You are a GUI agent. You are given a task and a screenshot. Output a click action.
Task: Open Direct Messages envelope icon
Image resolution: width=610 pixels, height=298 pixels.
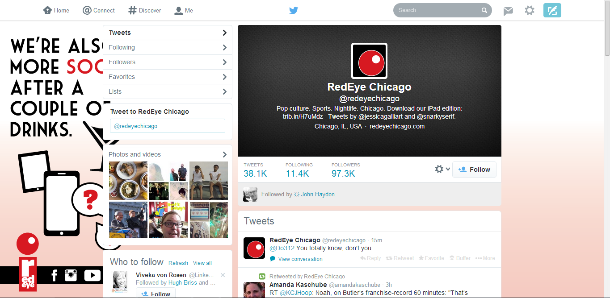pyautogui.click(x=508, y=11)
